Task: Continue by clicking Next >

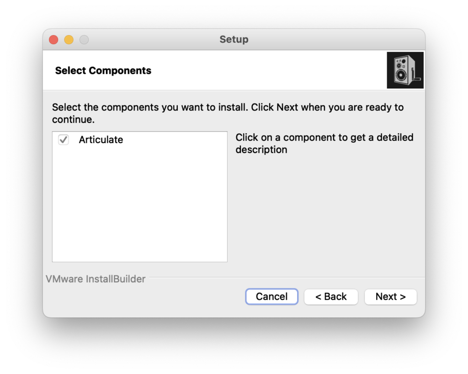Action: pos(390,296)
